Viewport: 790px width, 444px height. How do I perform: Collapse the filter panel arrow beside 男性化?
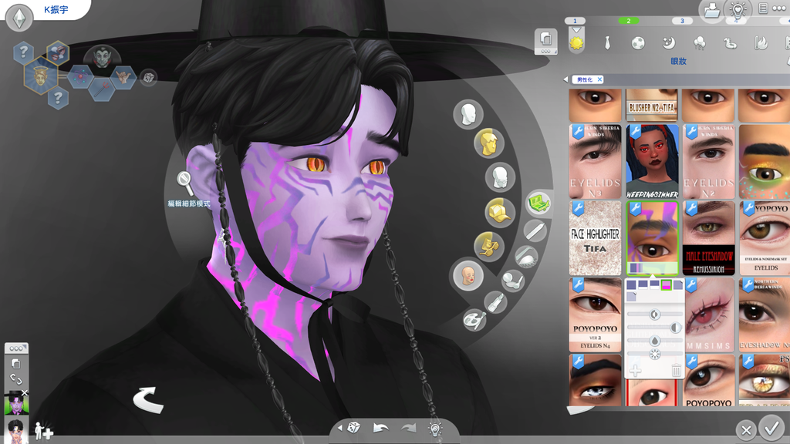565,79
